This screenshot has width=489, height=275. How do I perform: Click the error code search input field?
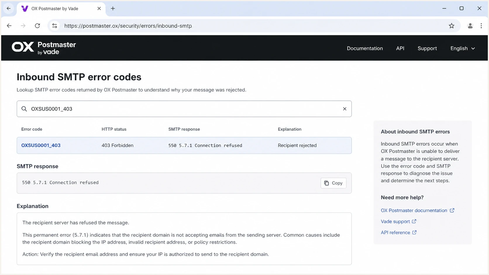[184, 109]
